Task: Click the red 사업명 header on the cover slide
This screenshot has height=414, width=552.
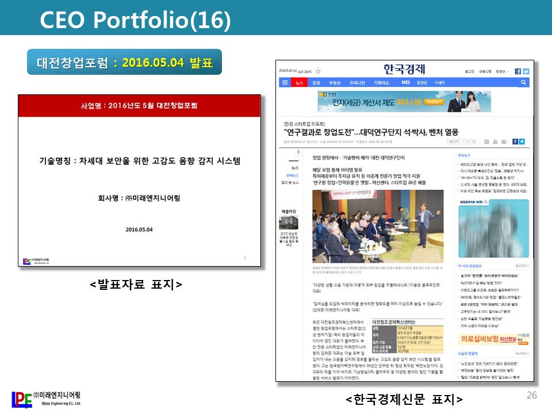Action: pyautogui.click(x=139, y=106)
